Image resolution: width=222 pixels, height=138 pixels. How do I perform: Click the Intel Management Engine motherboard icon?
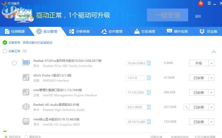coord(26,92)
